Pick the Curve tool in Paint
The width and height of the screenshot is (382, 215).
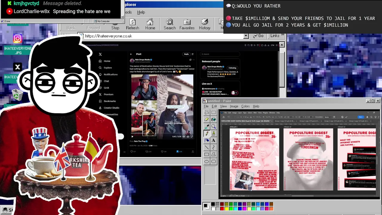[213, 148]
